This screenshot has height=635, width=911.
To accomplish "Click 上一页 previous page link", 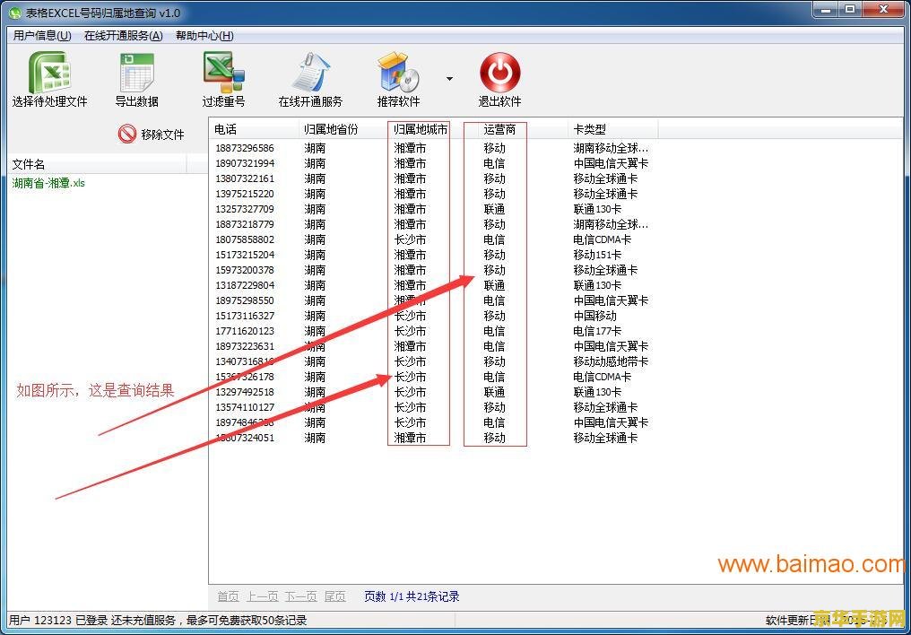I will click(262, 596).
